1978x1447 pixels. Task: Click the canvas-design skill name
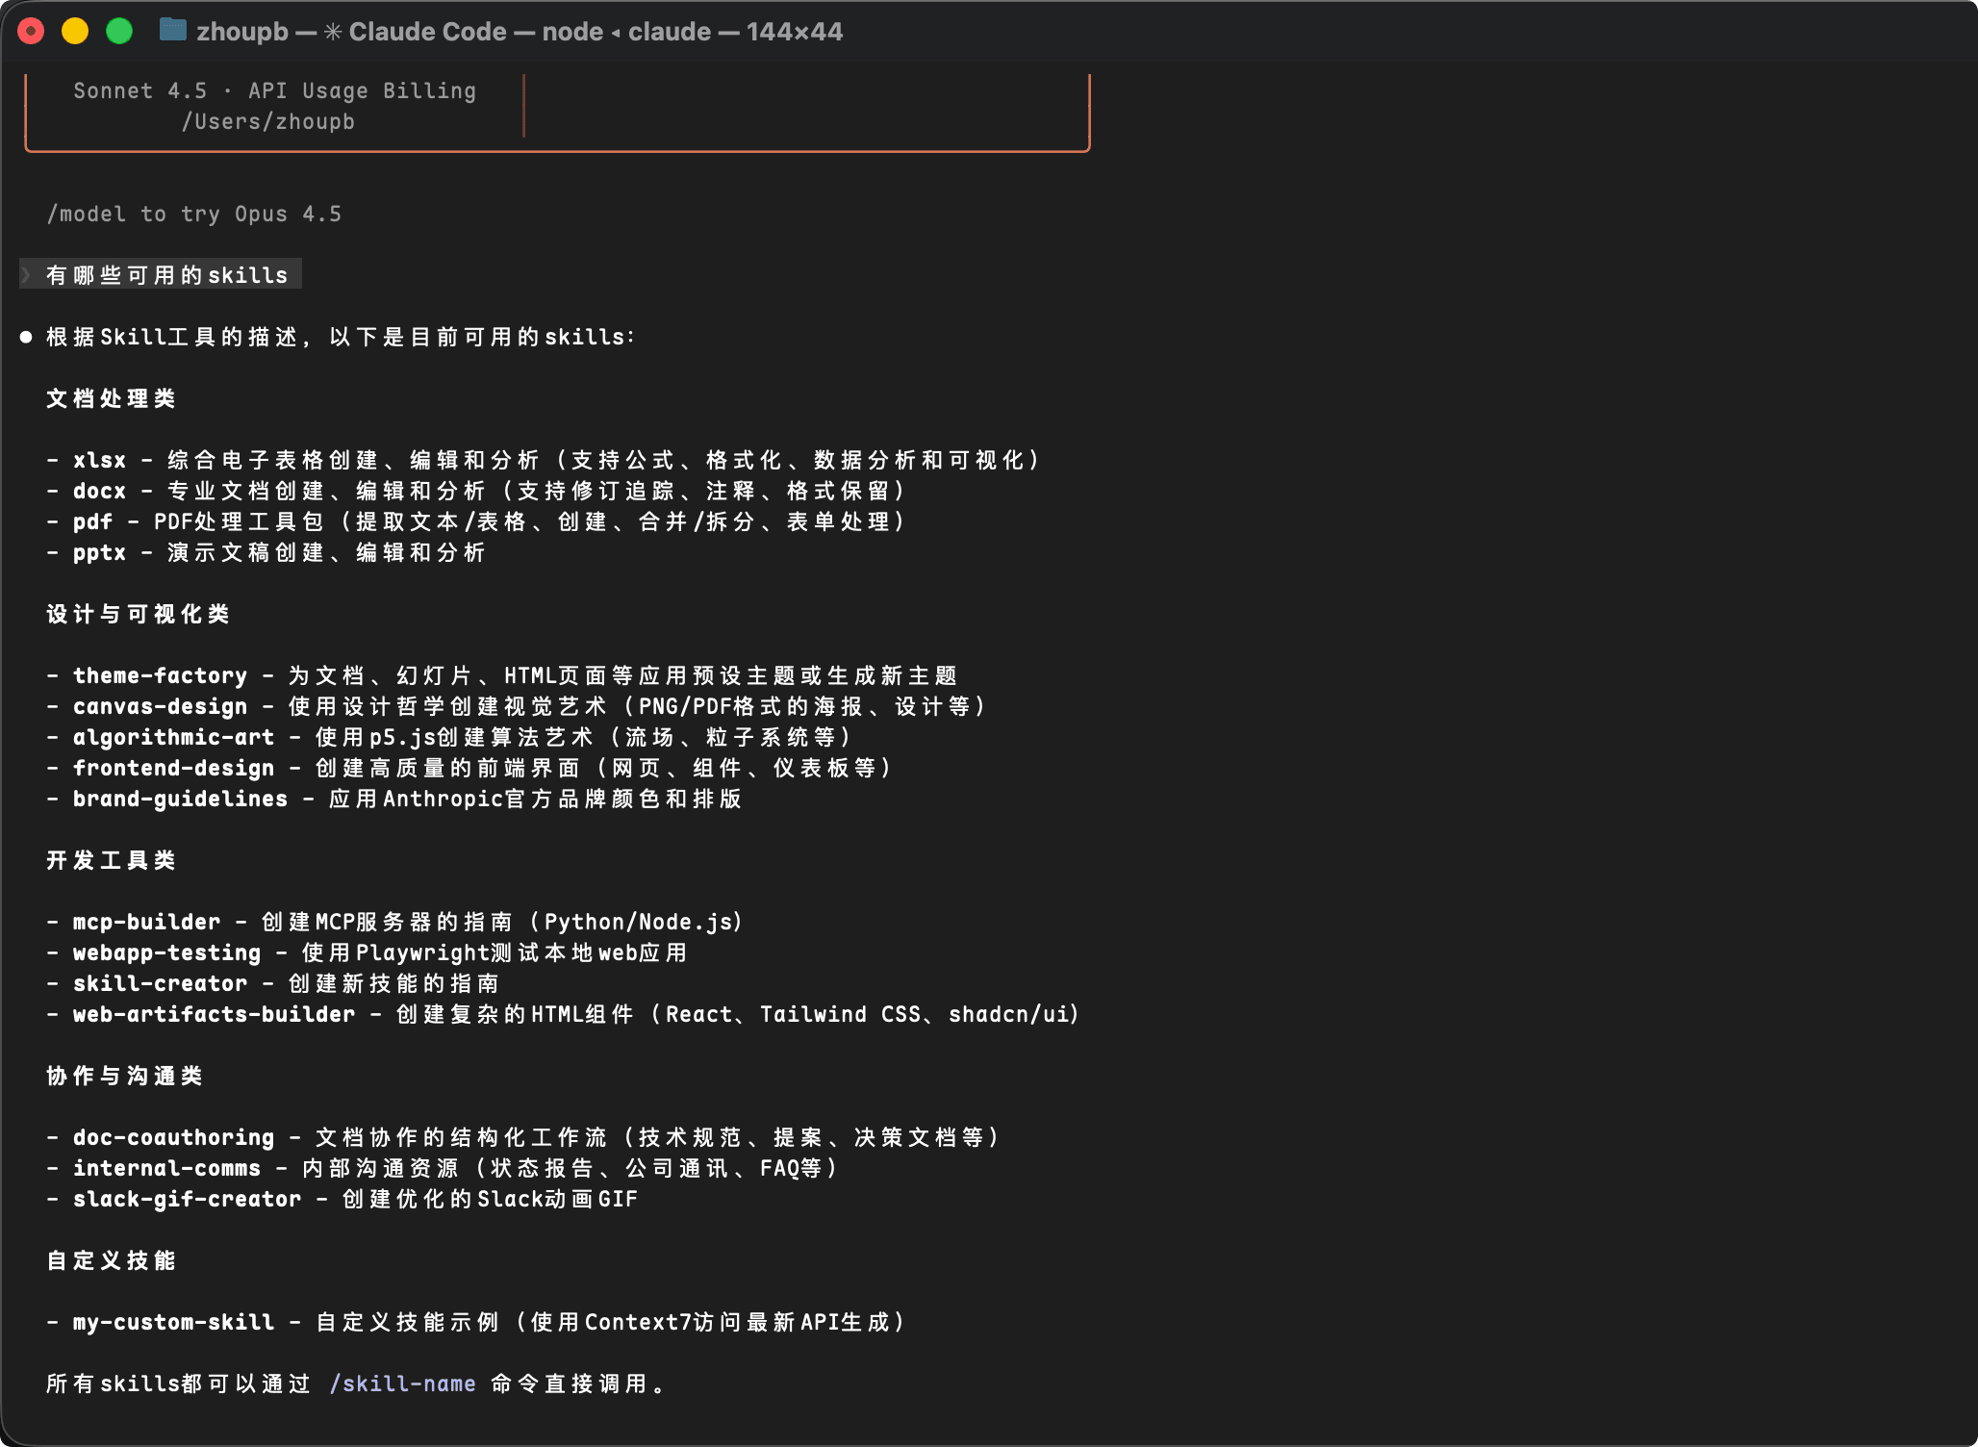pyautogui.click(x=160, y=706)
